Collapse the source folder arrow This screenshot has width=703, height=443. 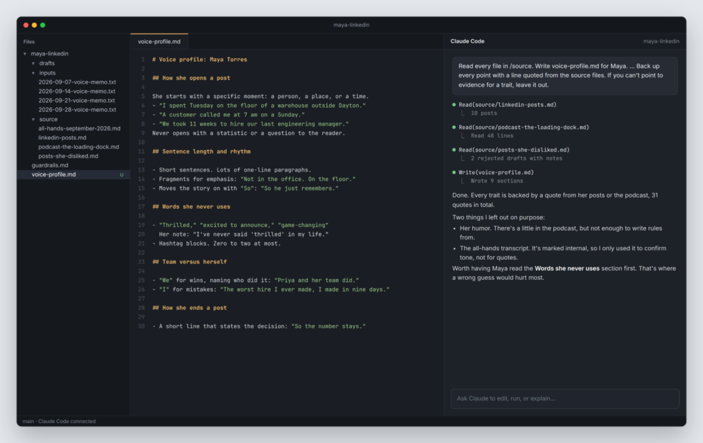point(33,119)
